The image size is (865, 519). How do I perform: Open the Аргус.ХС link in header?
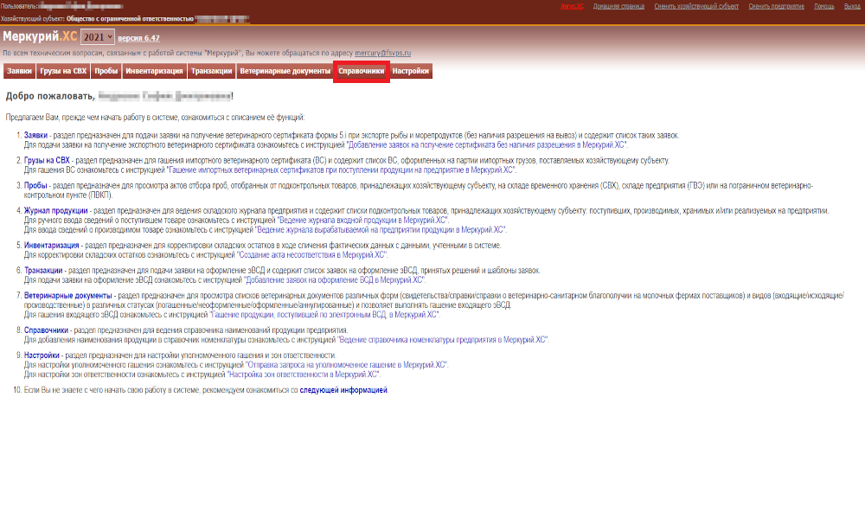(572, 6)
